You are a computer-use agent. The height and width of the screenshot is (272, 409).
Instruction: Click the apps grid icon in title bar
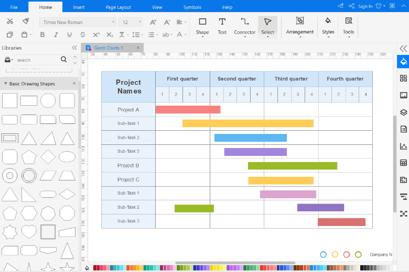coord(392,6)
